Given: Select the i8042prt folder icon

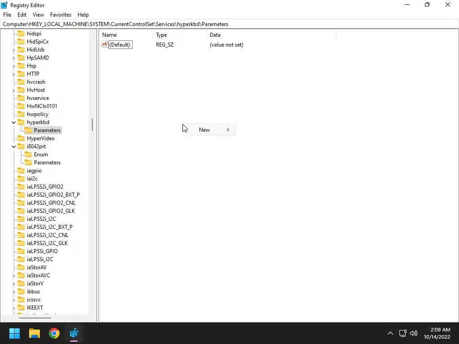Looking at the screenshot, I should (x=21, y=146).
